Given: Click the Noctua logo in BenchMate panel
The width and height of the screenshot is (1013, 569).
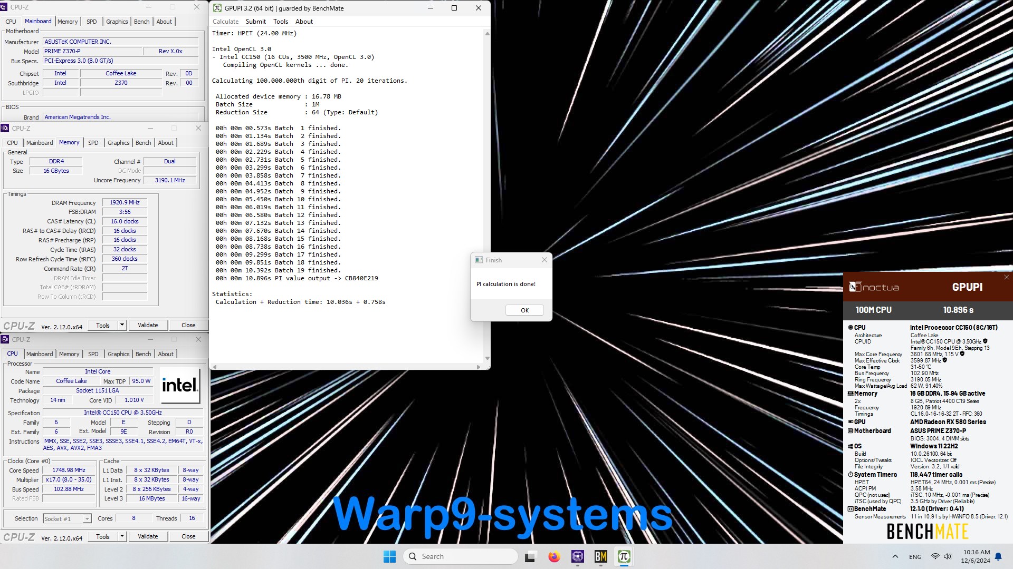Looking at the screenshot, I should tap(874, 287).
